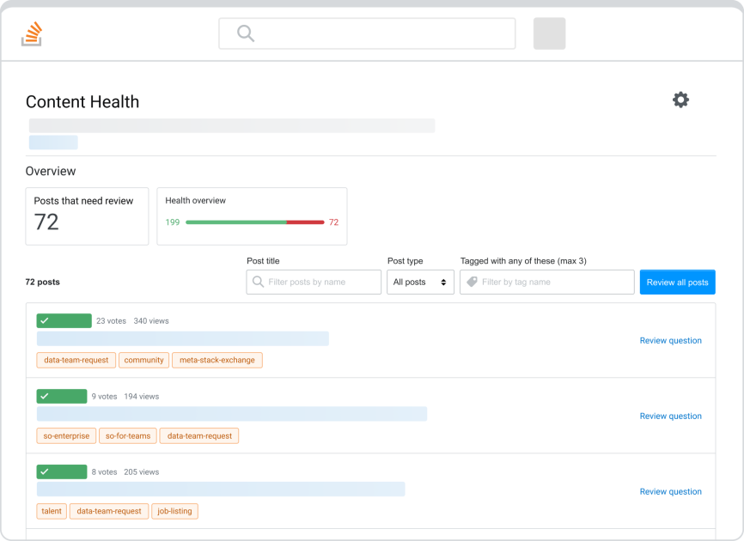
Task: Click the Content Health heading
Action: pos(82,102)
